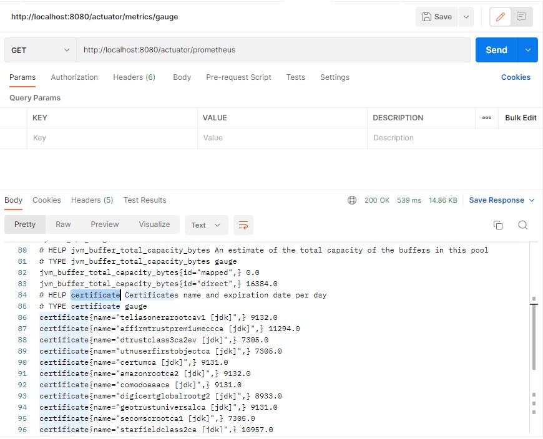The height and width of the screenshot is (439, 543).
Task: Open the request Body tab
Action: tap(182, 77)
